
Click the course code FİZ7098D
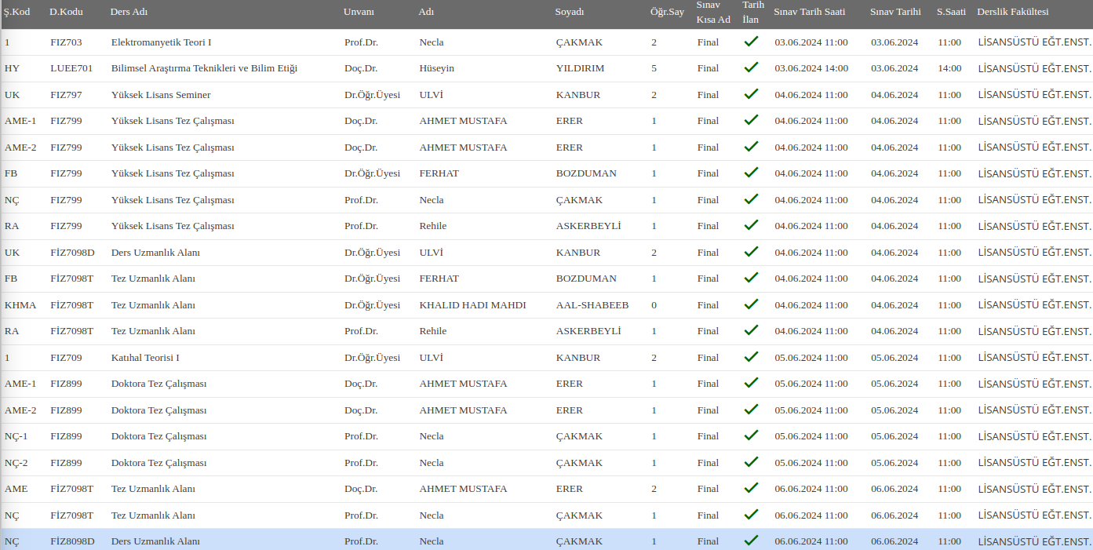(x=72, y=253)
